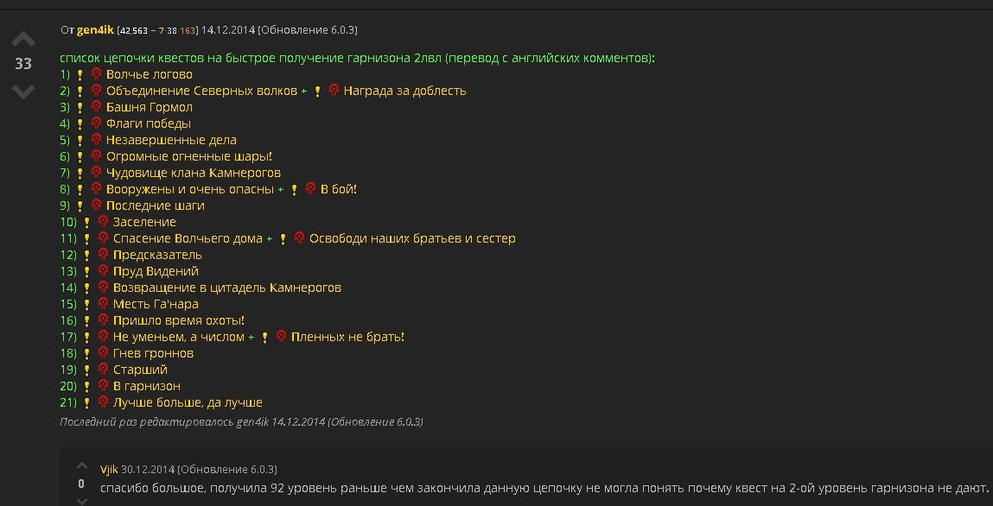Viewport: 993px width, 506px height.
Task: Open Vjik user profile
Action: 109,470
